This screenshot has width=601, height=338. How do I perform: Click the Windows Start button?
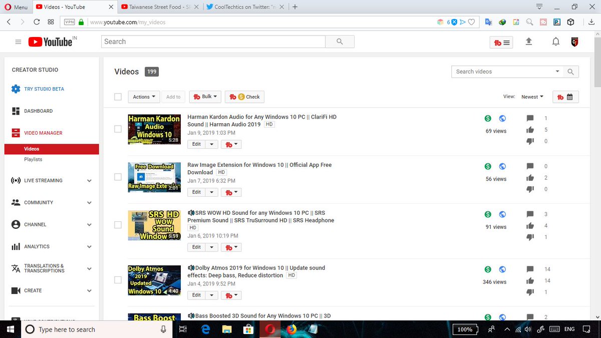pyautogui.click(x=10, y=329)
